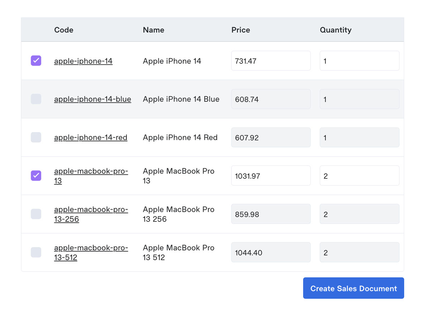Open the apple-iphone-14 code link
Screen dimensions: 430x323
click(x=83, y=61)
